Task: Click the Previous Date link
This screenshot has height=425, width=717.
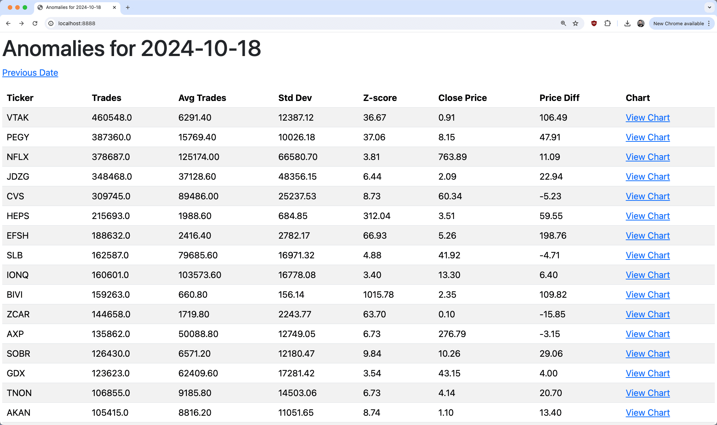Action: click(30, 73)
